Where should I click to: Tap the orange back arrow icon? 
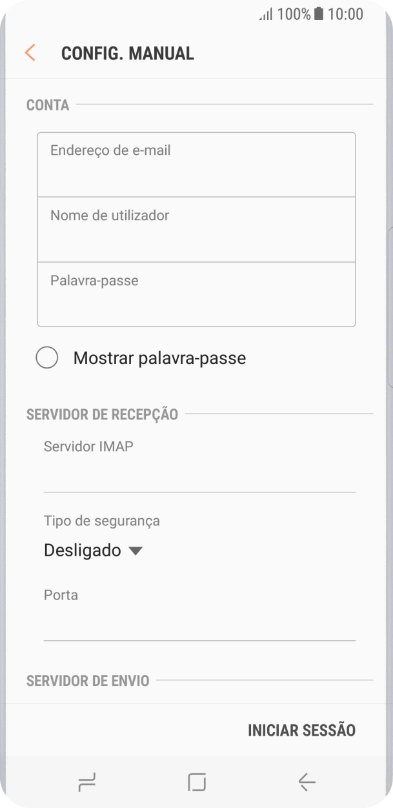(30, 53)
